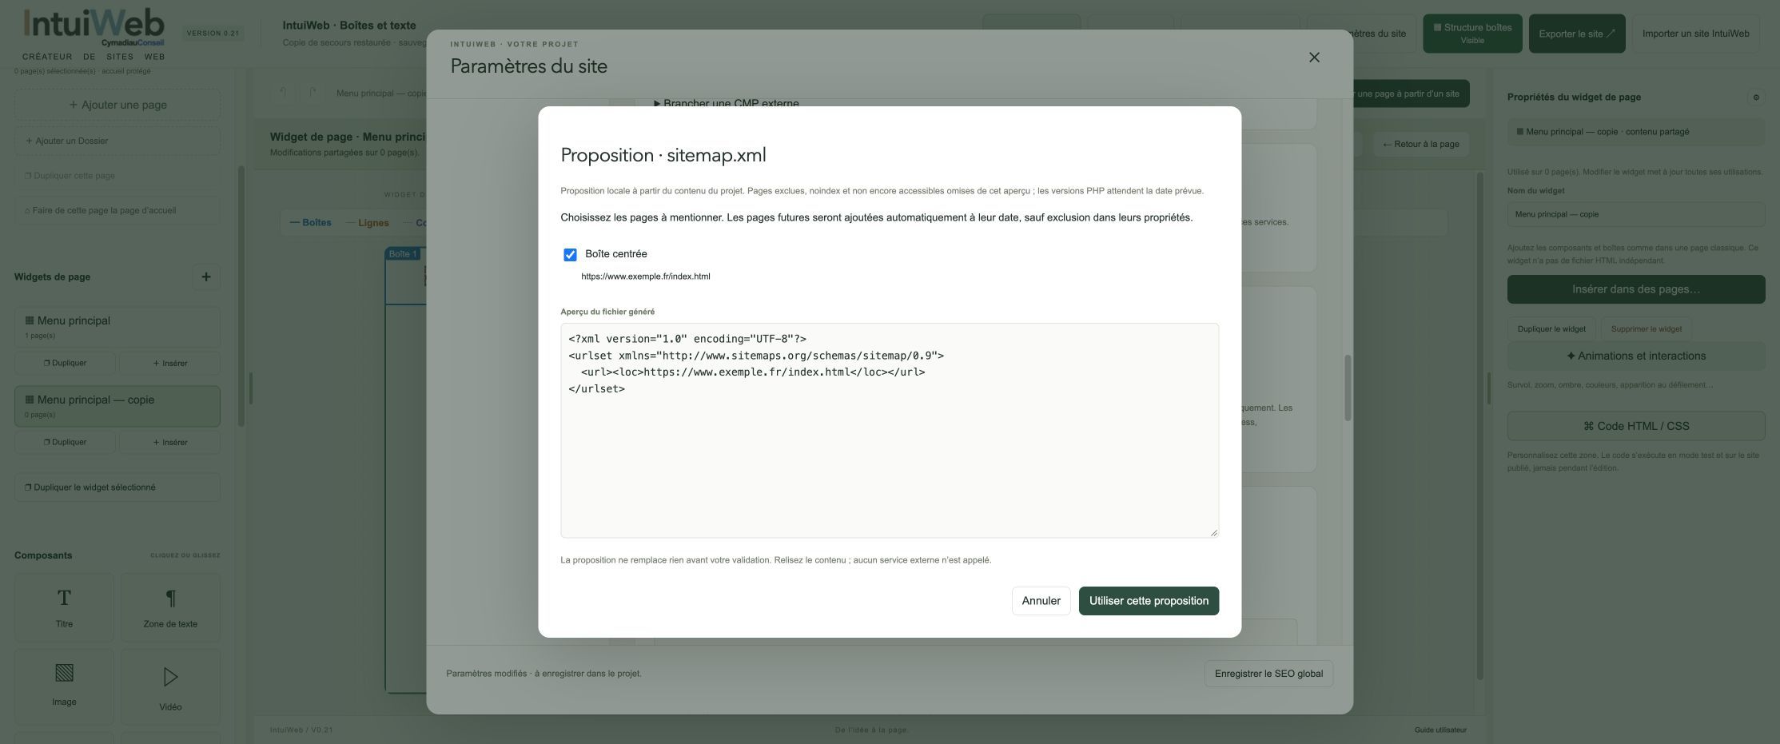Click Faire de cette page la page d'accueil
Viewport: 1780px width, 744px height.
tap(117, 211)
